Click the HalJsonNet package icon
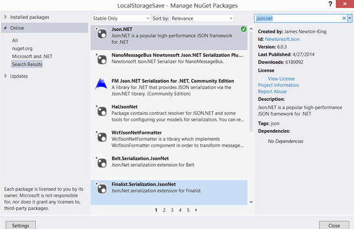Image resolution: width=354 pixels, height=229 pixels. coord(102,111)
